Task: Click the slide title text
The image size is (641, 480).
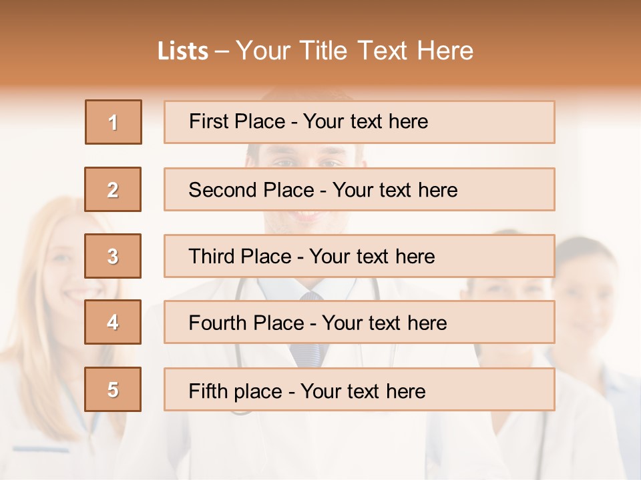Action: pos(315,51)
